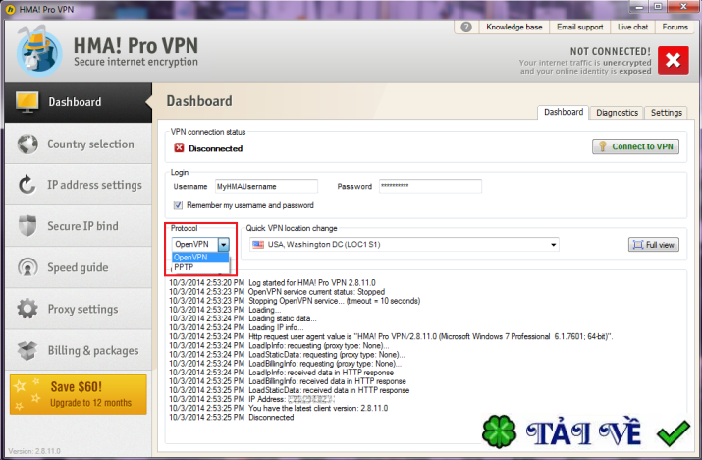This screenshot has height=460, width=702.
Task: Choose OpenVPN from protocol list
Action: (x=200, y=258)
